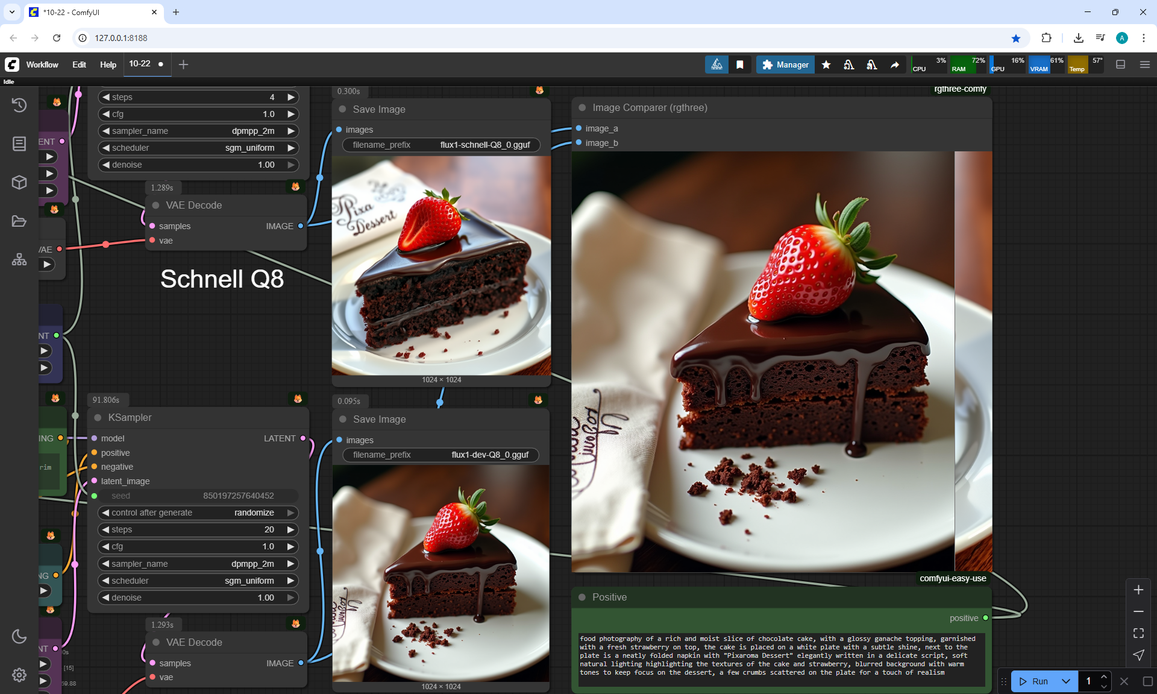Open Run button dropdown arrow
The height and width of the screenshot is (694, 1157).
(1066, 681)
